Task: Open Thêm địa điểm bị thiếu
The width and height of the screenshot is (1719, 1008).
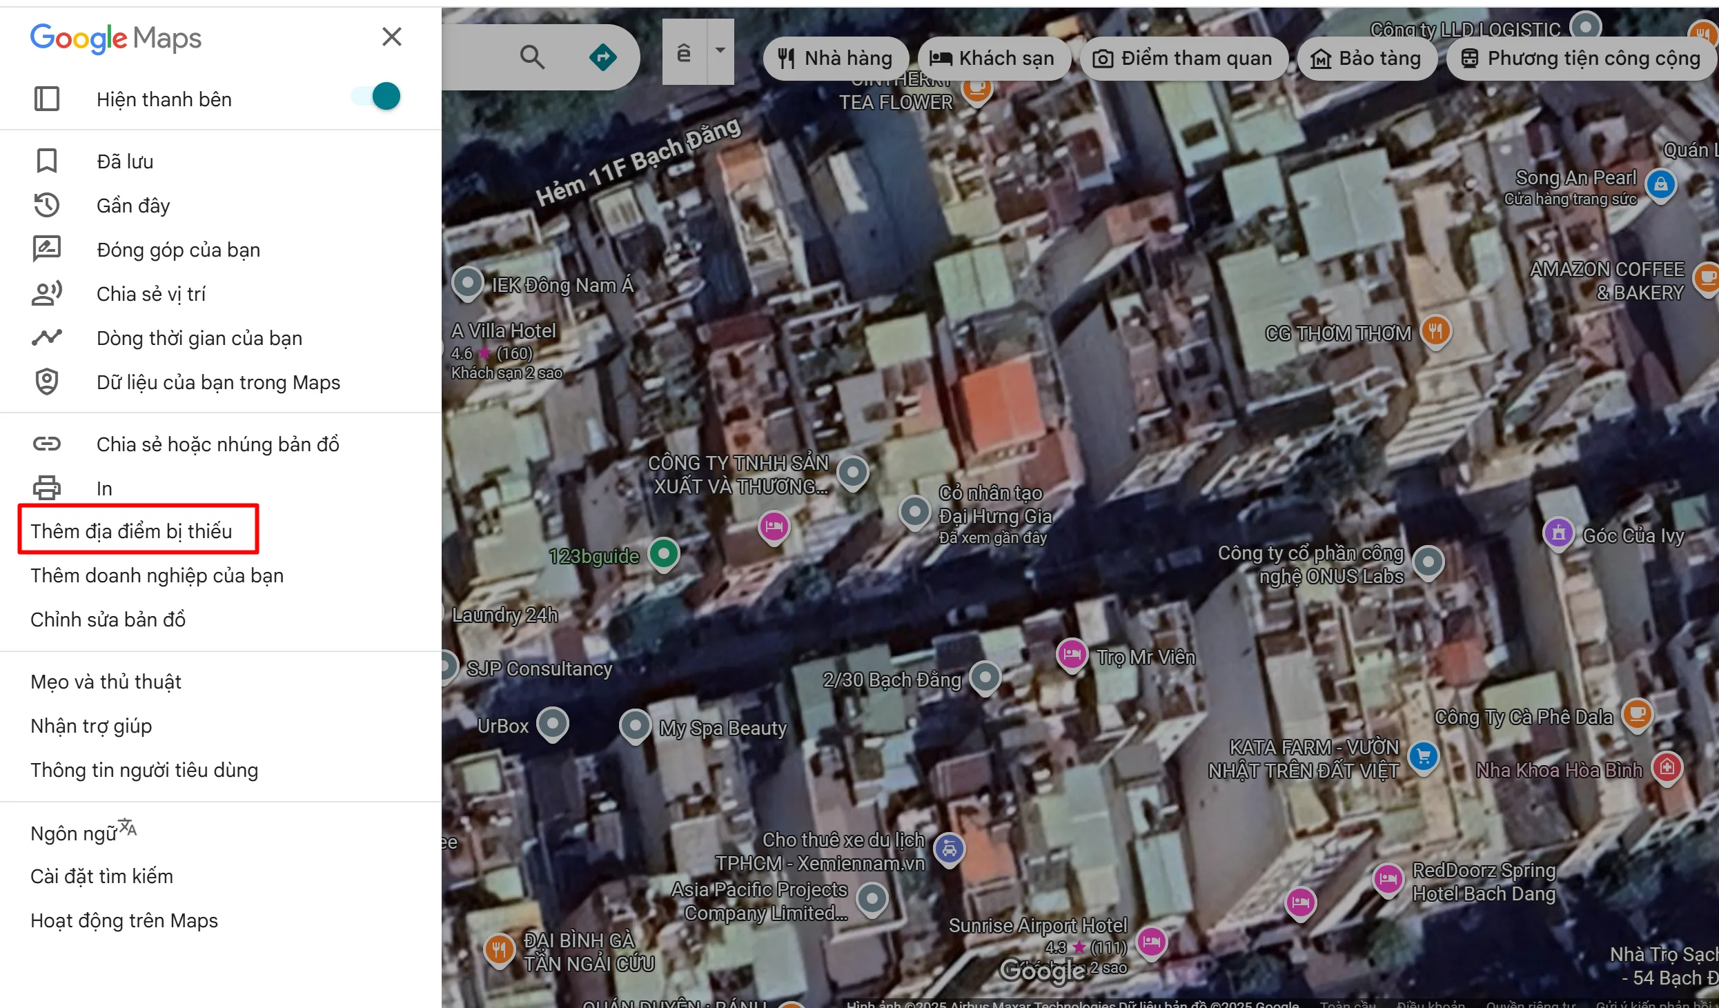Action: pyautogui.click(x=131, y=531)
